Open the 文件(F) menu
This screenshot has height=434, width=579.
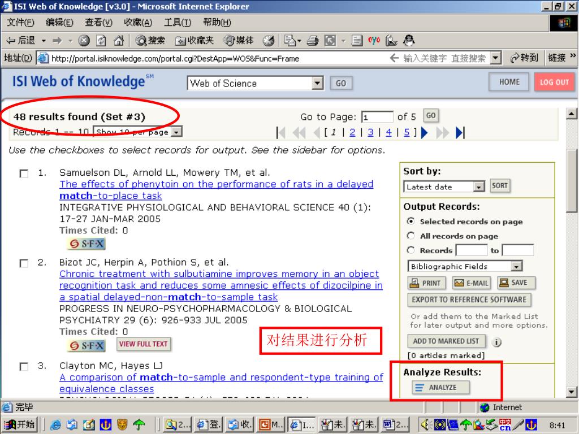coord(20,23)
